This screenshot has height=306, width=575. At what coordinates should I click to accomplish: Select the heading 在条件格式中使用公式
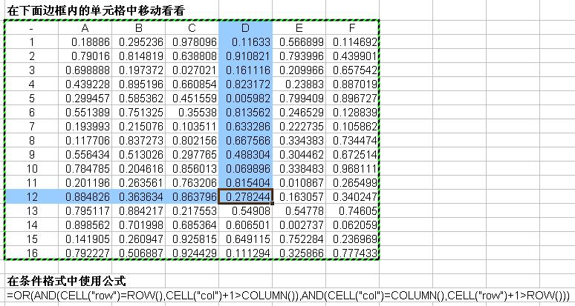[x=66, y=281]
